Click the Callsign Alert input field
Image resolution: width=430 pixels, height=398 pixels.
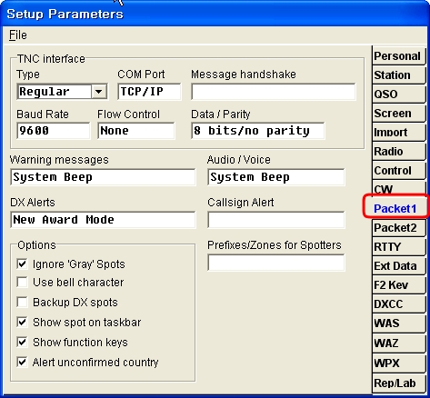(276, 220)
